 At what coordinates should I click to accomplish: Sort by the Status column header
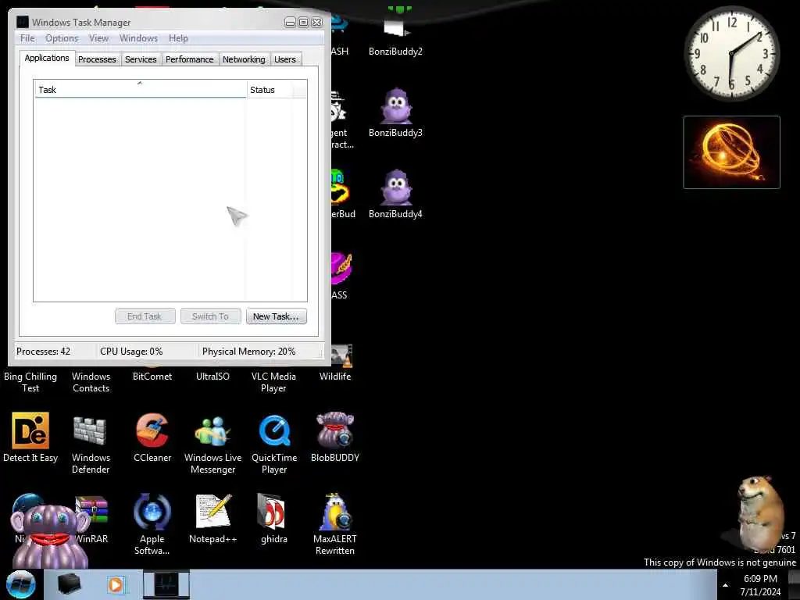tap(270, 89)
